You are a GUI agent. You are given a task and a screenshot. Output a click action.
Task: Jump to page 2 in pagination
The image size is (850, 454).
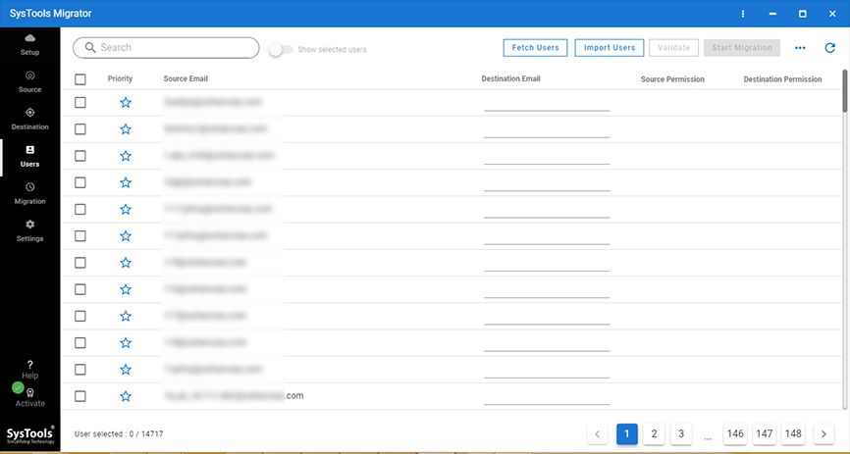pos(654,434)
